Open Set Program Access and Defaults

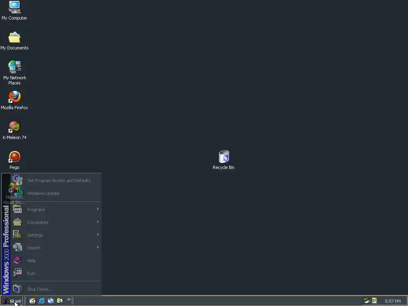[56, 180]
